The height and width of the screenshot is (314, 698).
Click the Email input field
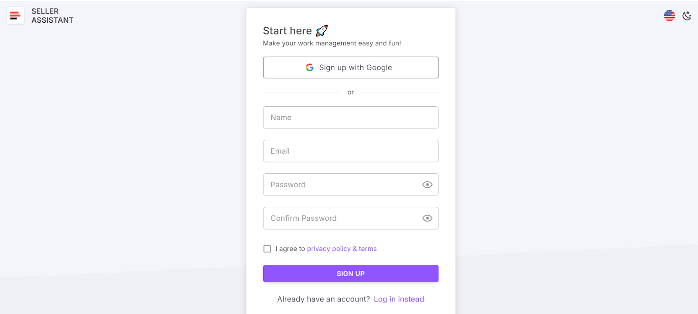[x=350, y=151]
